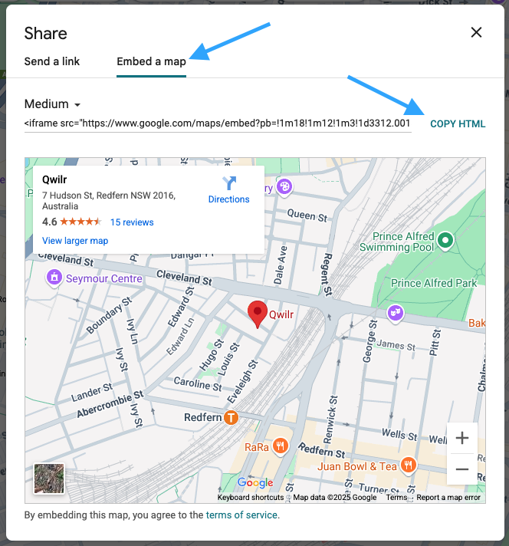Click the Prince Alfred Swimming Pool label

397,242
